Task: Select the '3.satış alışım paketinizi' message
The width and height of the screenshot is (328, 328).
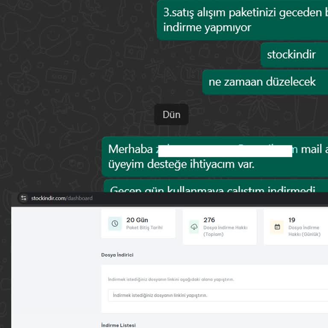Action: pyautogui.click(x=243, y=20)
